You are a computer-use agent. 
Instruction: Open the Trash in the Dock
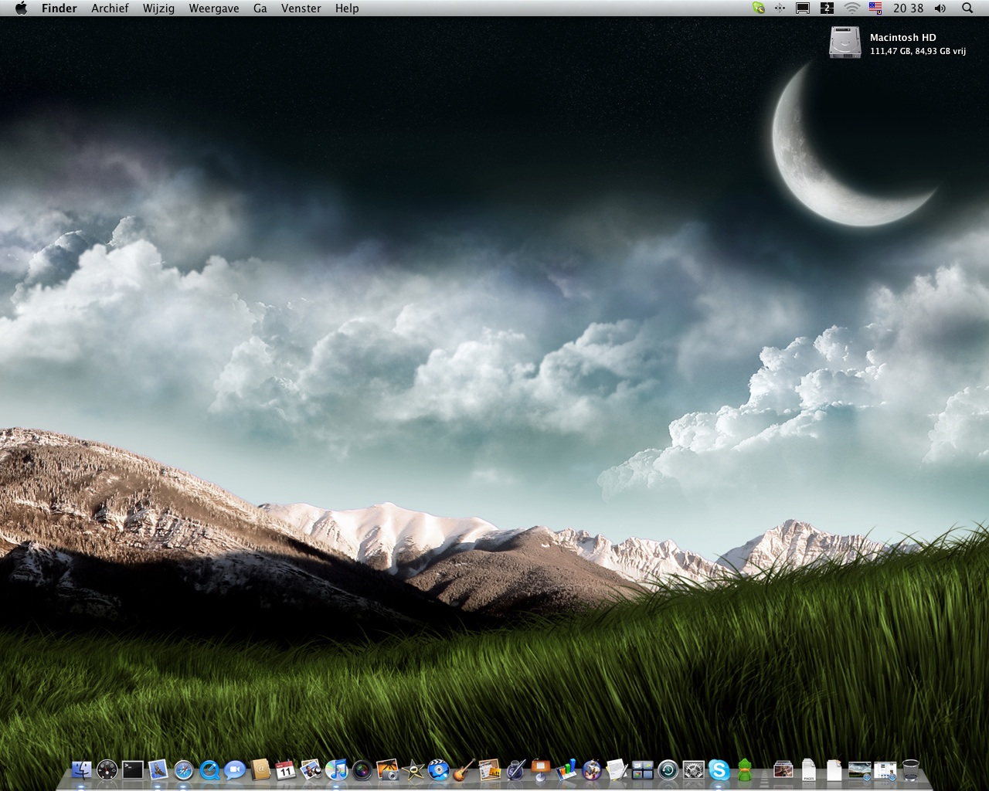pyautogui.click(x=911, y=769)
